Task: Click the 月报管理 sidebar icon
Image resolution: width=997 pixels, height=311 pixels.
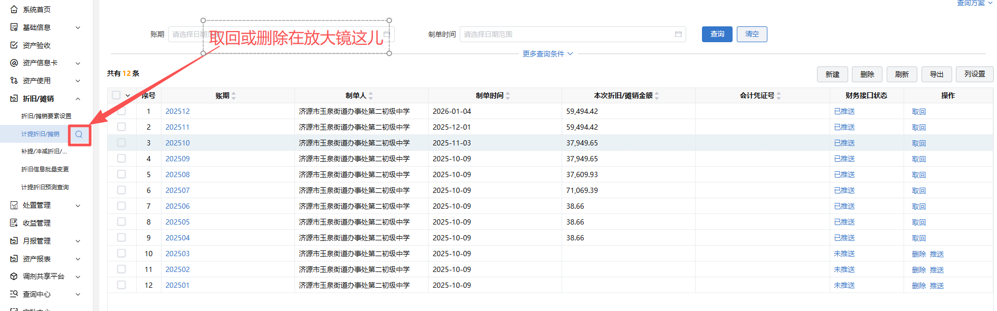Action: click(x=14, y=241)
